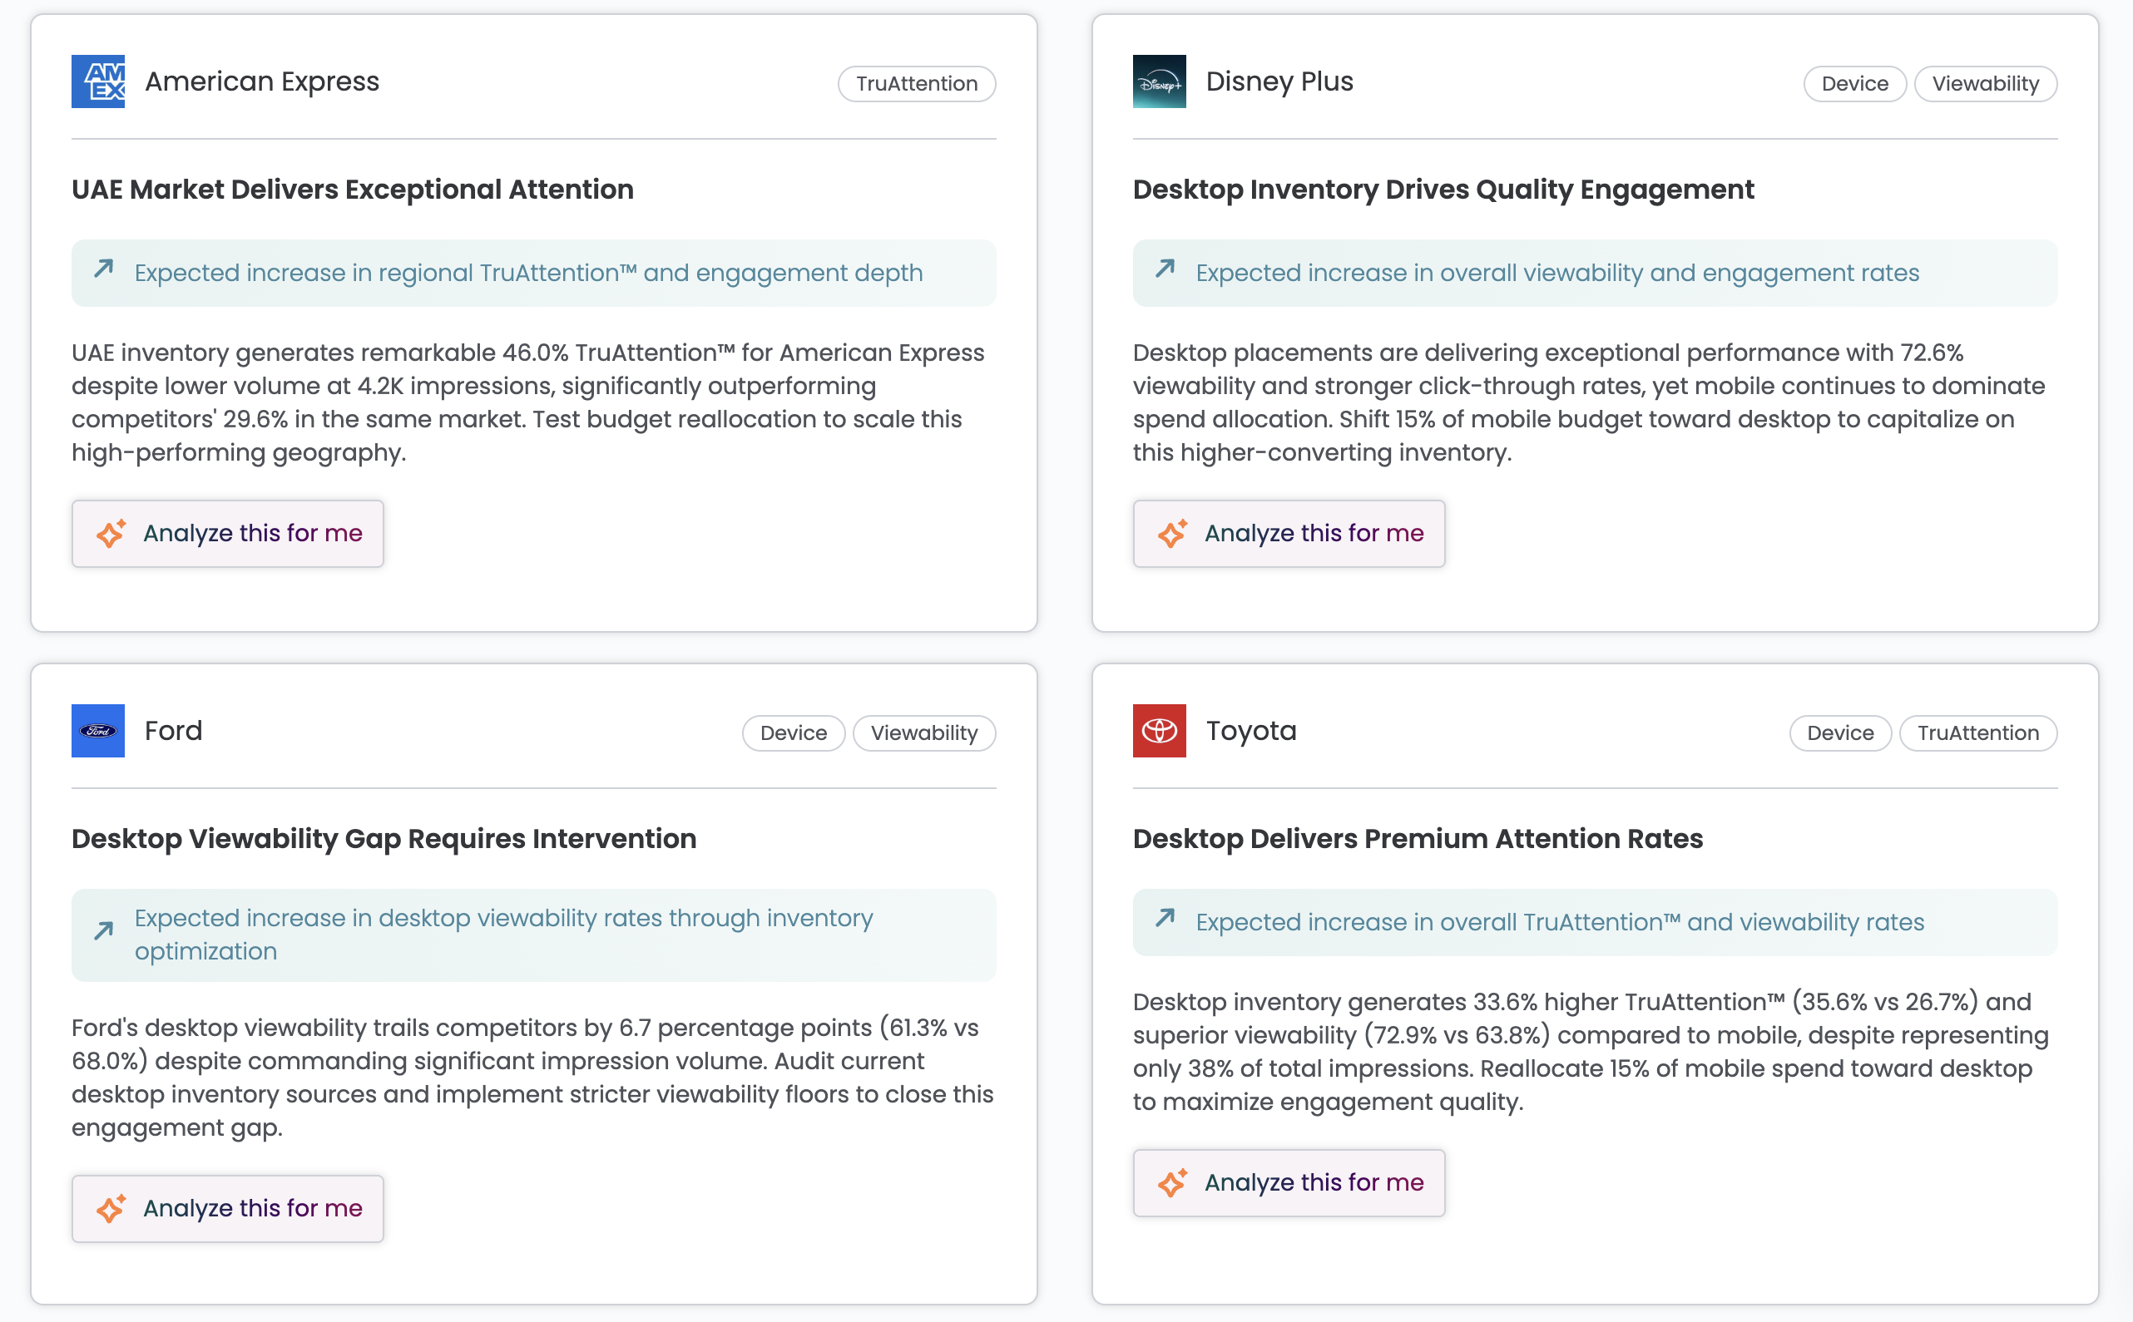
Task: Click 'Expected increase in overall viewability and engagement rates' text
Action: tap(1557, 273)
